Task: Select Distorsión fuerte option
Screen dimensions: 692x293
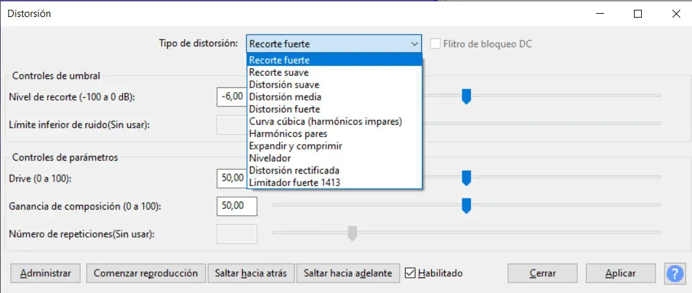Action: pos(284,109)
